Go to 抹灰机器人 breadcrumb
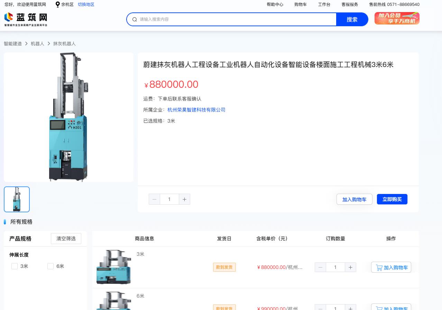 [64, 43]
